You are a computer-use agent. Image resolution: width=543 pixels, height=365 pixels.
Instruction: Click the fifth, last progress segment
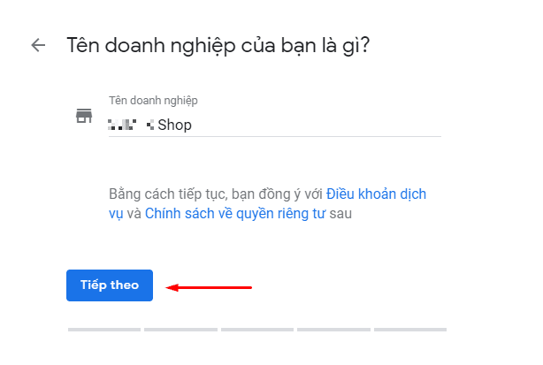[410, 330]
